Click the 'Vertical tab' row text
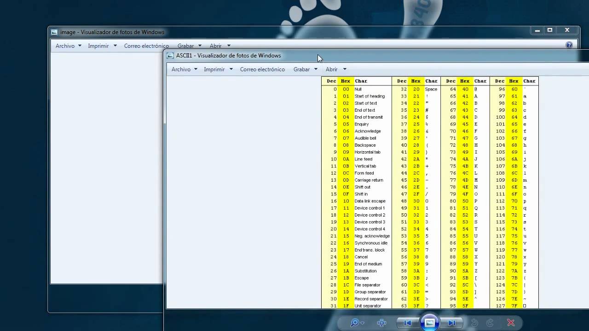 [x=365, y=166]
